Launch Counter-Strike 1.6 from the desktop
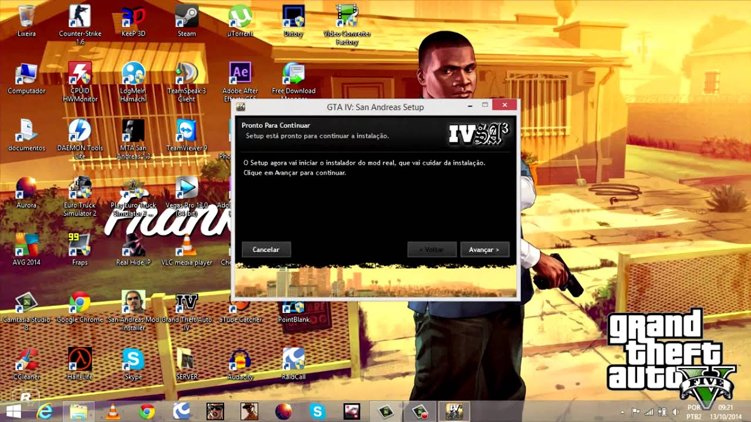This screenshot has width=751, height=422. (80, 25)
